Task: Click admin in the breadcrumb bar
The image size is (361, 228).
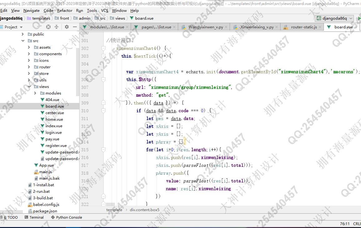Action: 85,18
